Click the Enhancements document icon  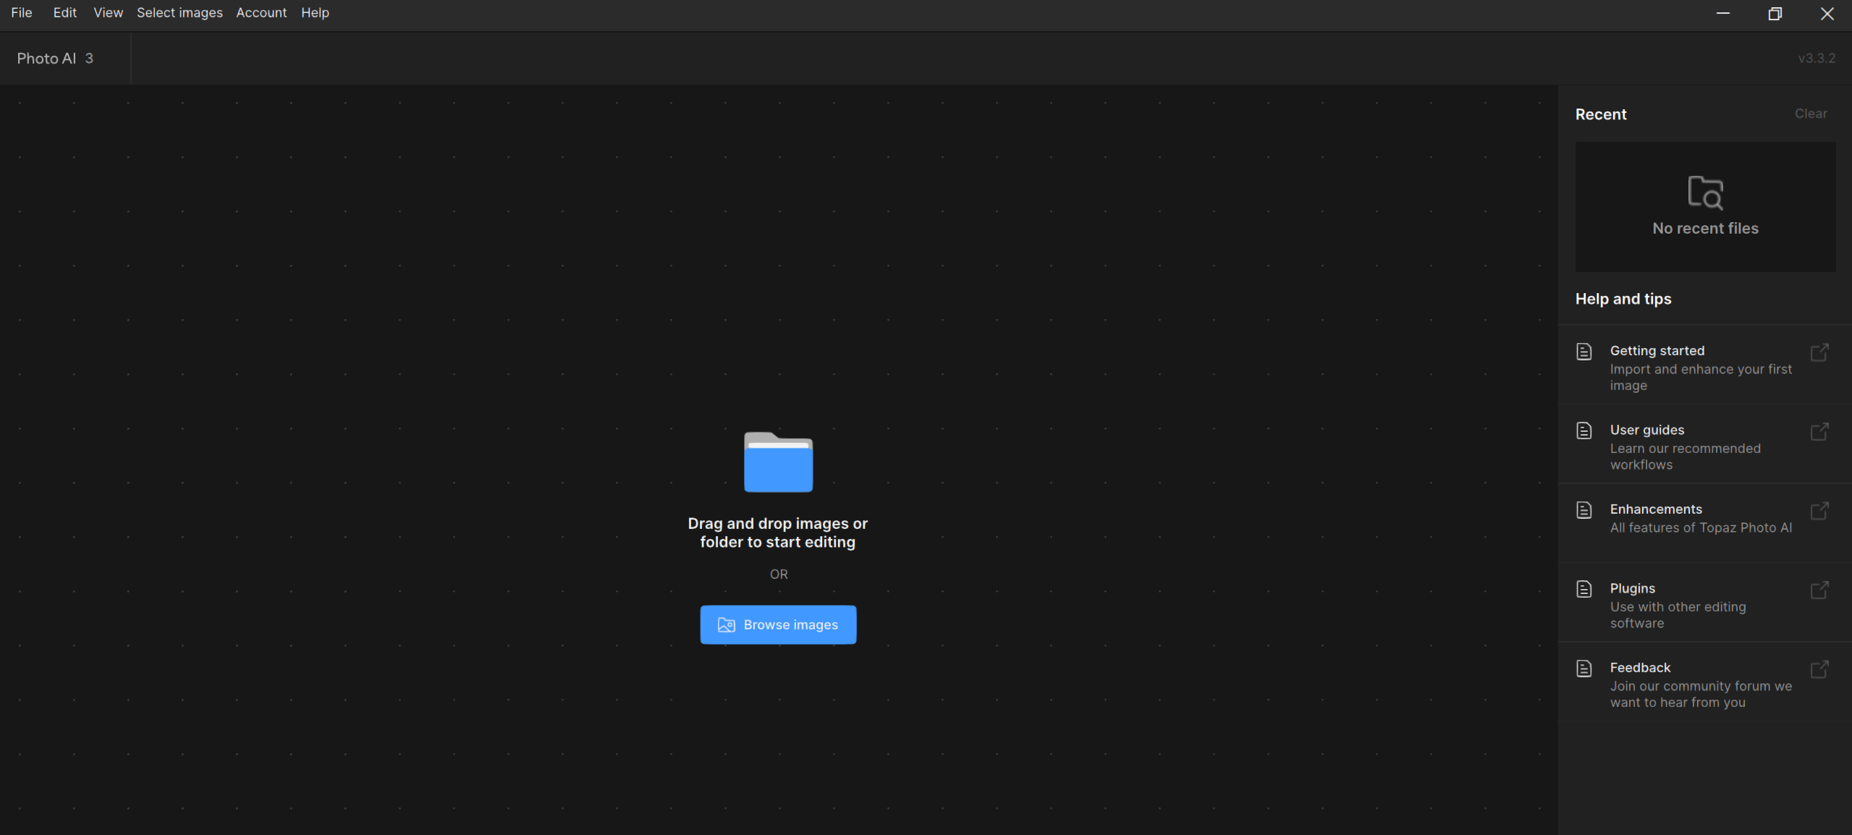tap(1583, 510)
